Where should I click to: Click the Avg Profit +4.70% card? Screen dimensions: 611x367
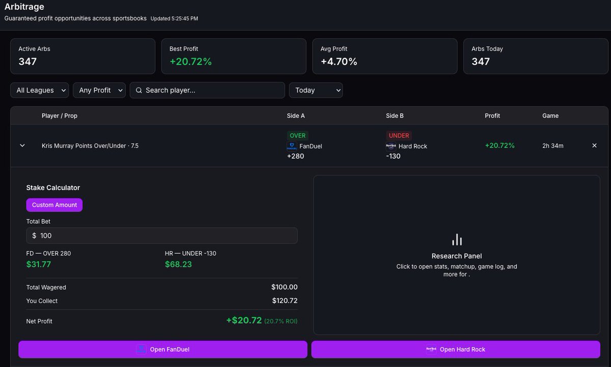(x=385, y=56)
